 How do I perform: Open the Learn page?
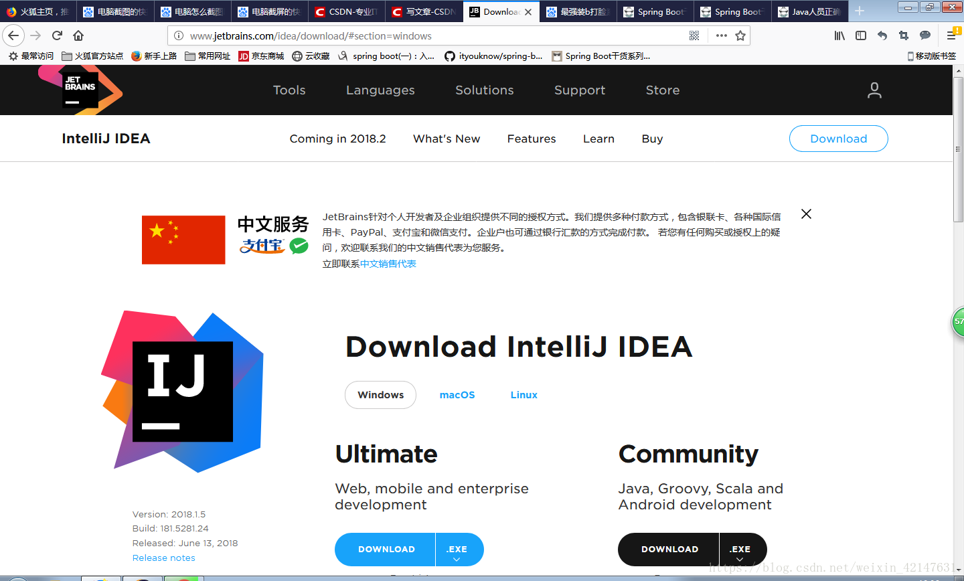click(598, 139)
